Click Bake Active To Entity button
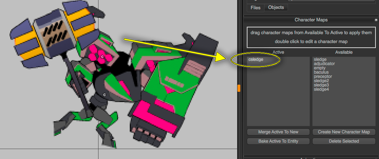 278,141
